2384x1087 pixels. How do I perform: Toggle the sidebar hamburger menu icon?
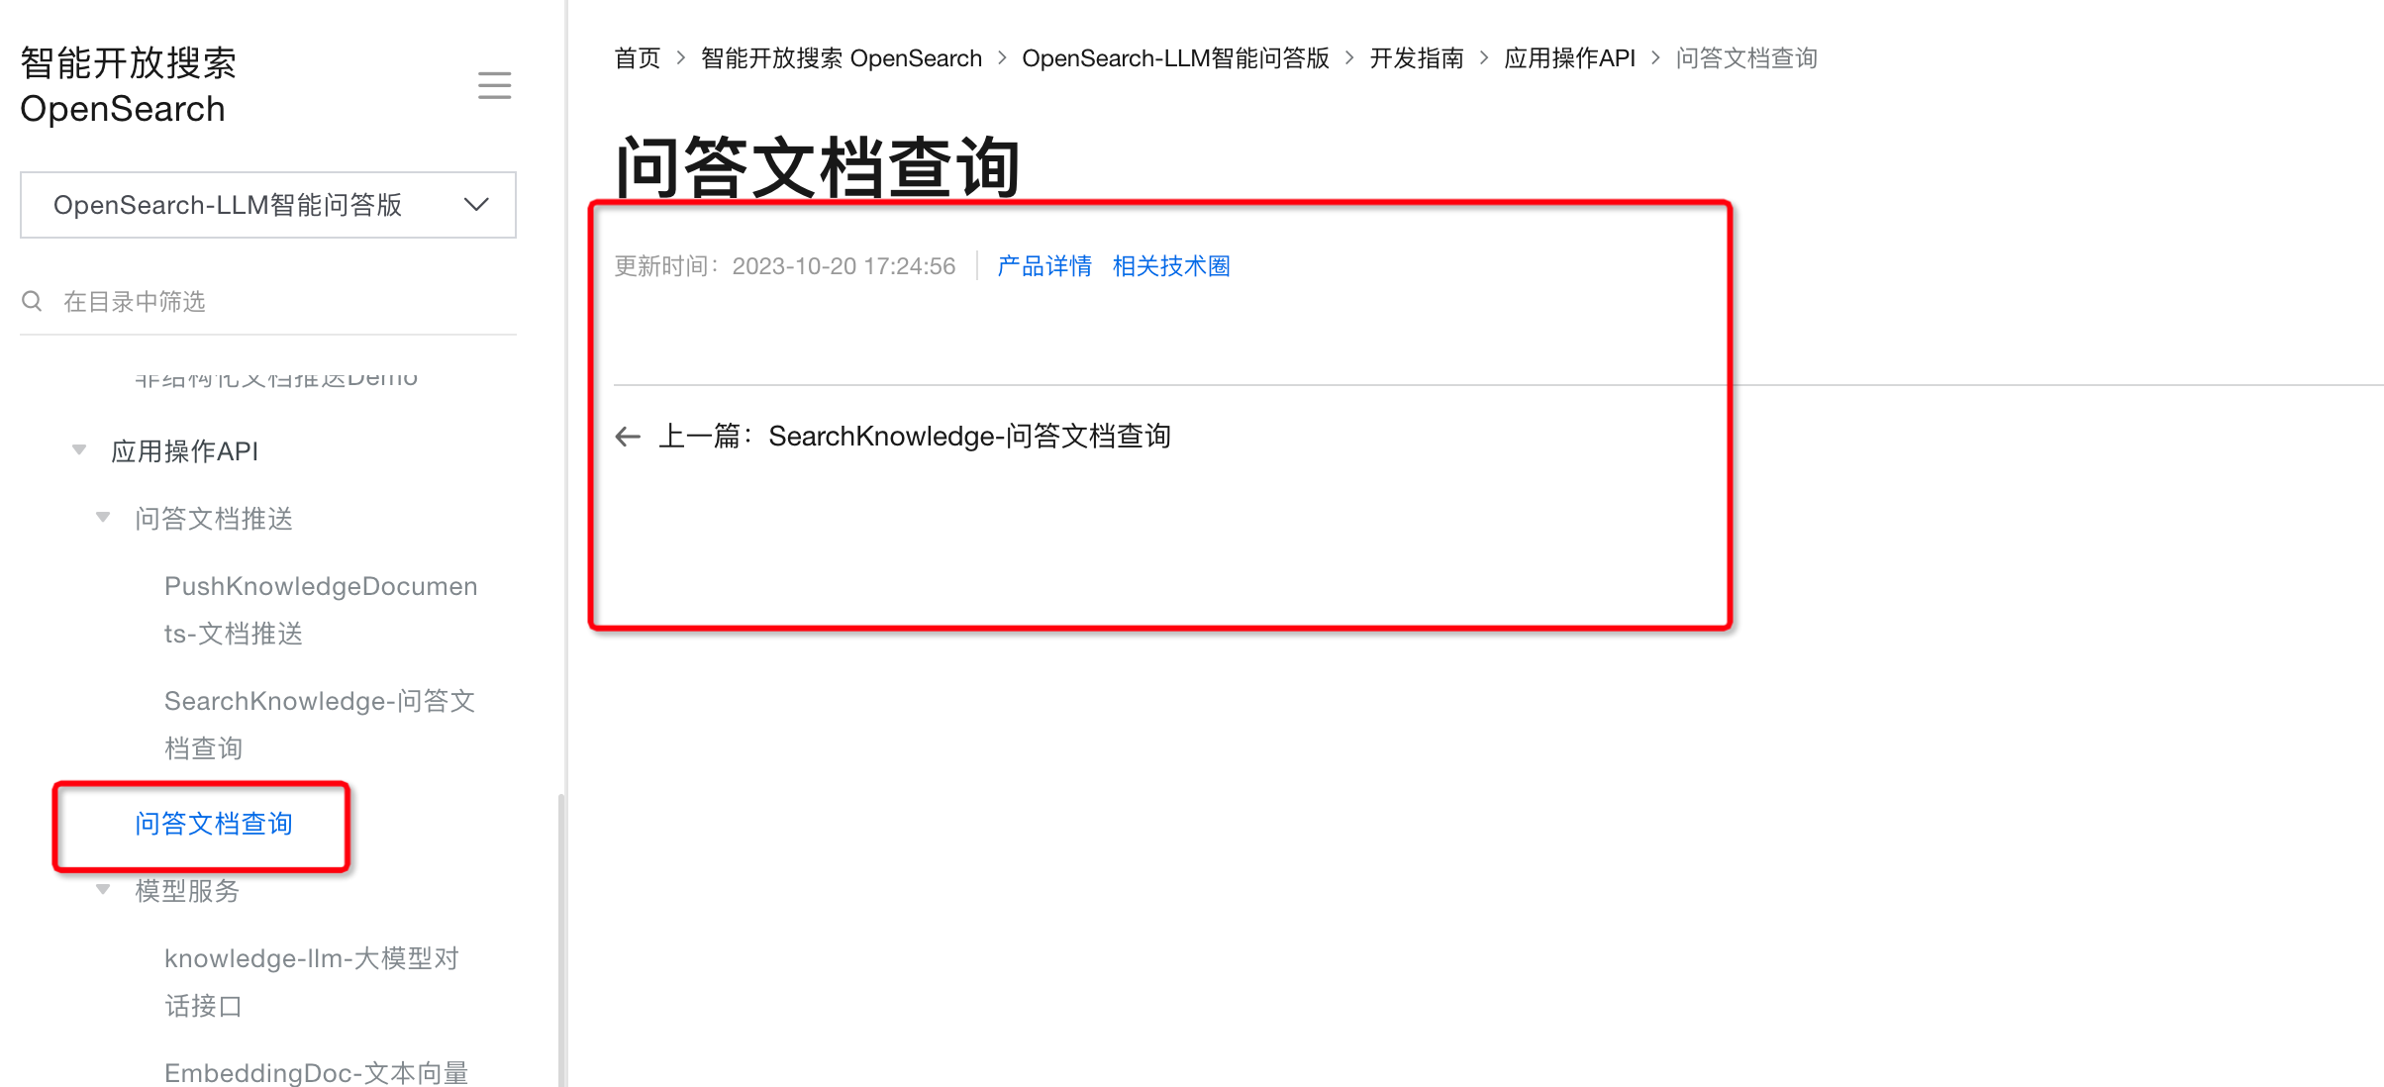tap(494, 85)
